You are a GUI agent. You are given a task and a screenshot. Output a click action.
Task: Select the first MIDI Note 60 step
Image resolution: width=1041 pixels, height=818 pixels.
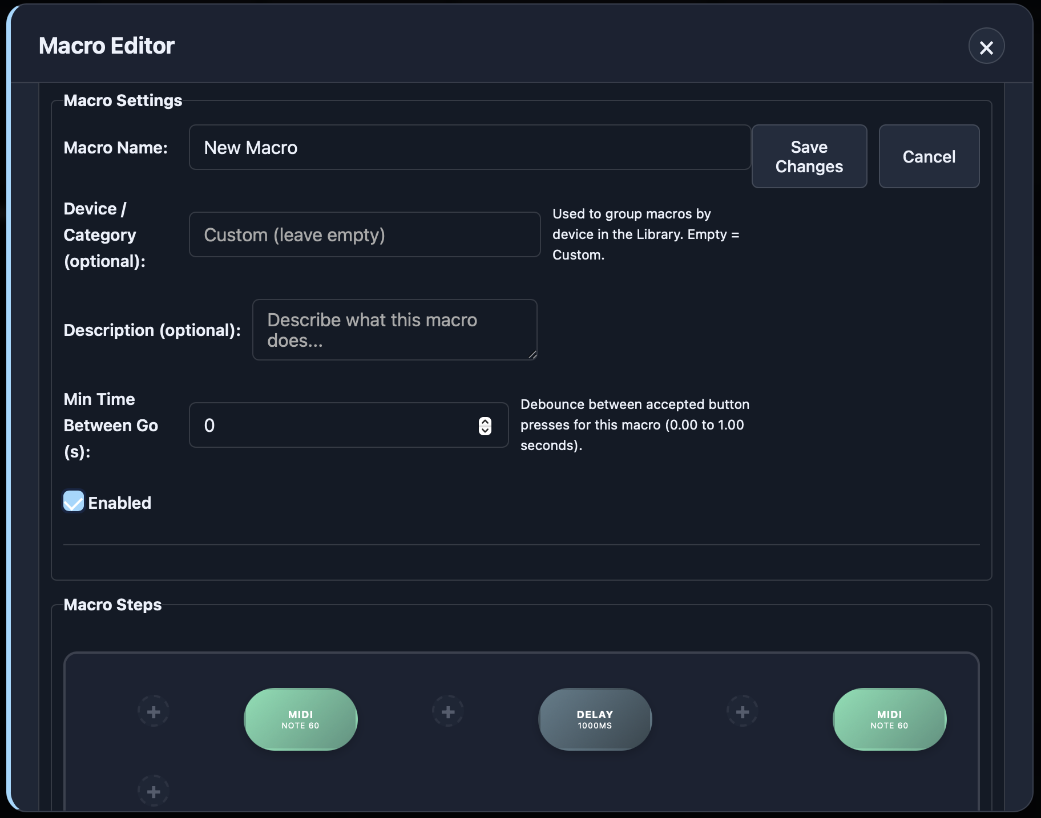point(300,719)
